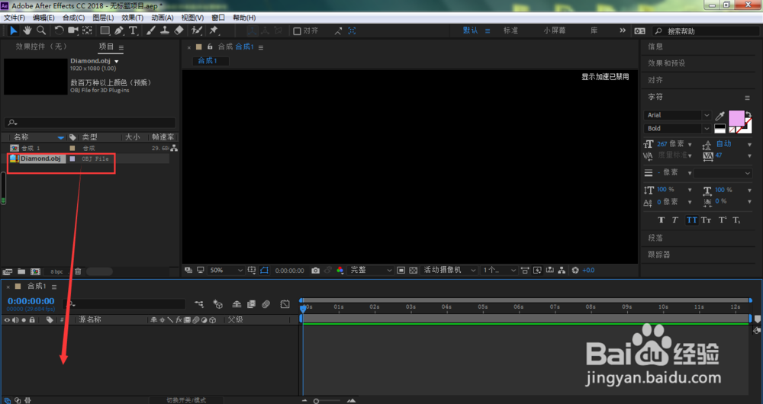Click the 切换开关/模式 button

point(186,400)
